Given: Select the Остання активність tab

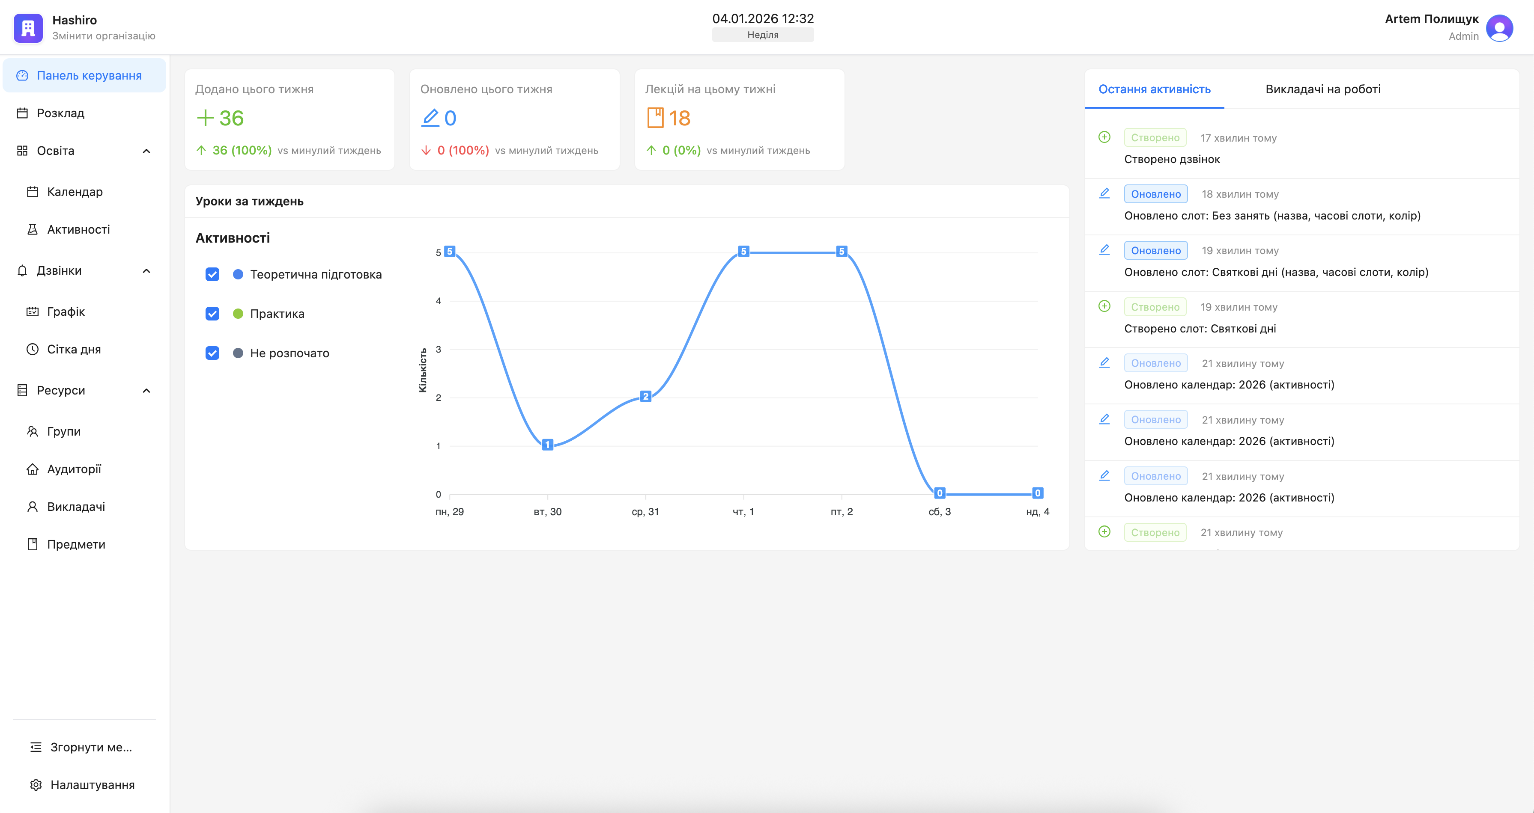Looking at the screenshot, I should [1154, 89].
